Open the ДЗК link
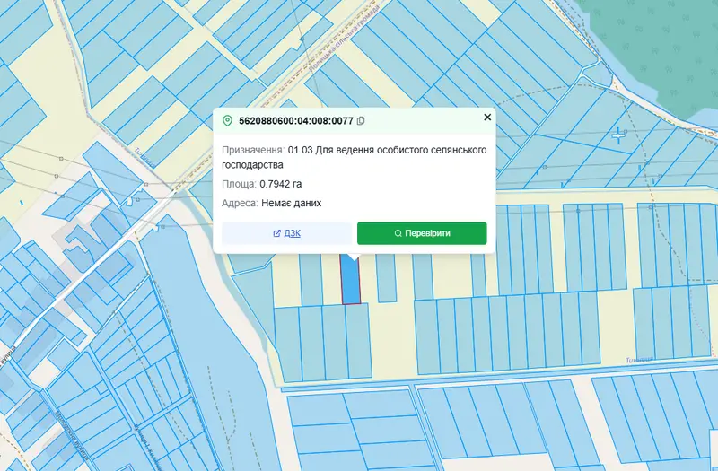 286,233
